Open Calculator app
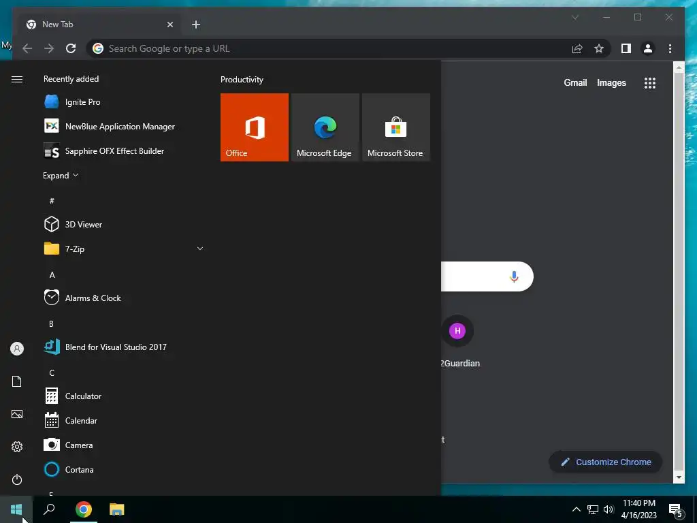Screen dimensions: 697x523 124,396
